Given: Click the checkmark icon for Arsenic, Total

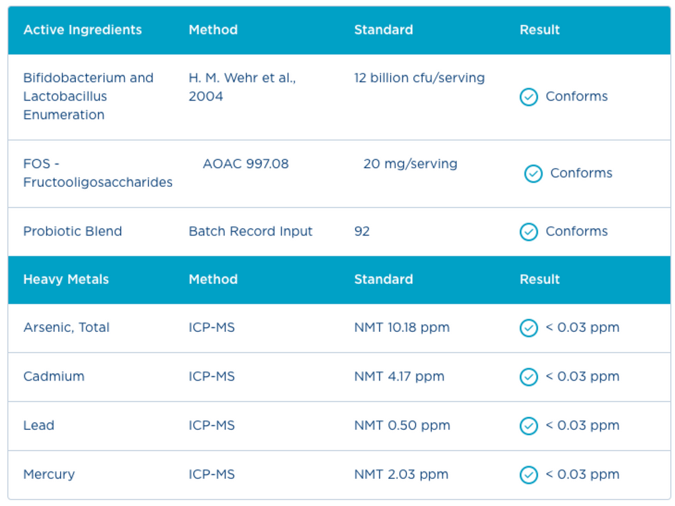Looking at the screenshot, I should [529, 328].
